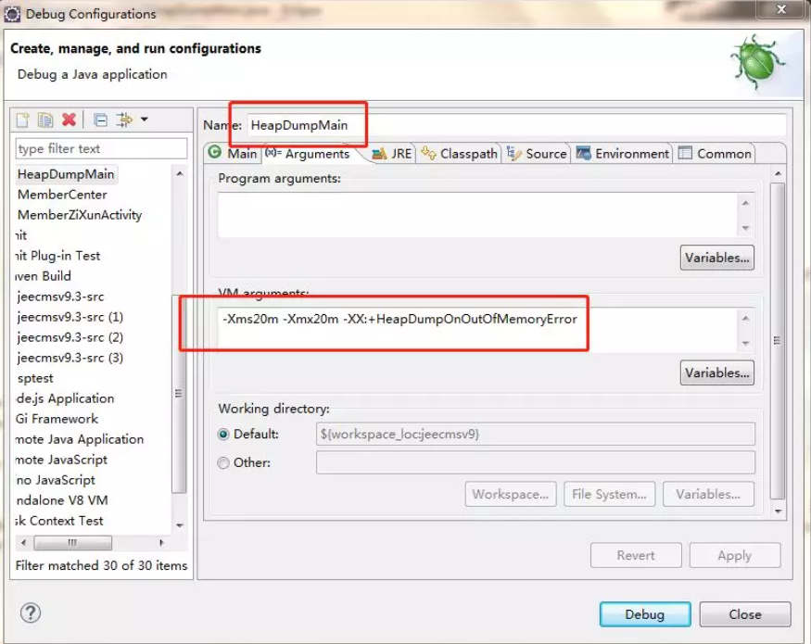Screen dimensions: 811x644
Task: Select MemberCenter in configuration list
Action: [62, 195]
